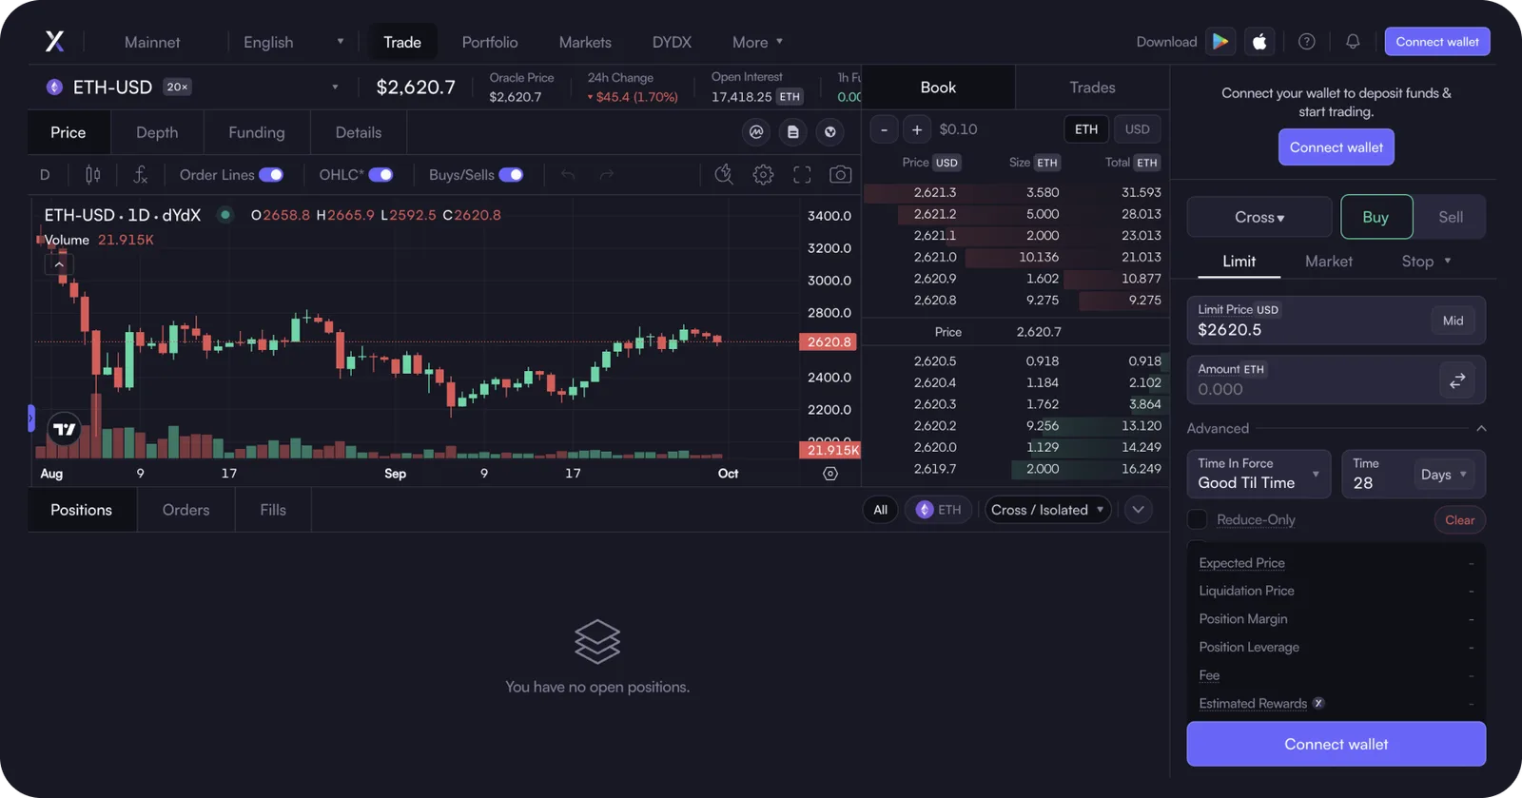Click the ETH coin icon beside ETH-USD
The width and height of the screenshot is (1522, 798).
coord(54,87)
